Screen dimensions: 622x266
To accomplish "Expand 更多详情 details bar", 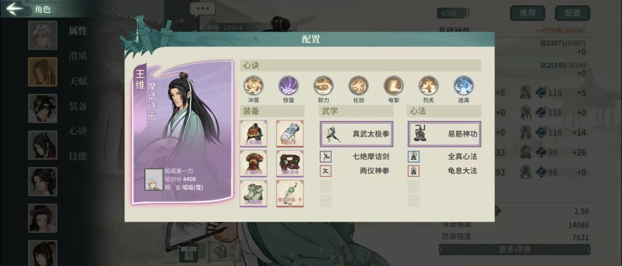I will [x=514, y=250].
